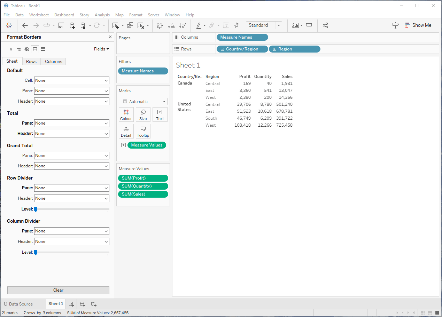Image resolution: width=442 pixels, height=317 pixels.
Task: Open the Show Me panel
Action: 418,25
